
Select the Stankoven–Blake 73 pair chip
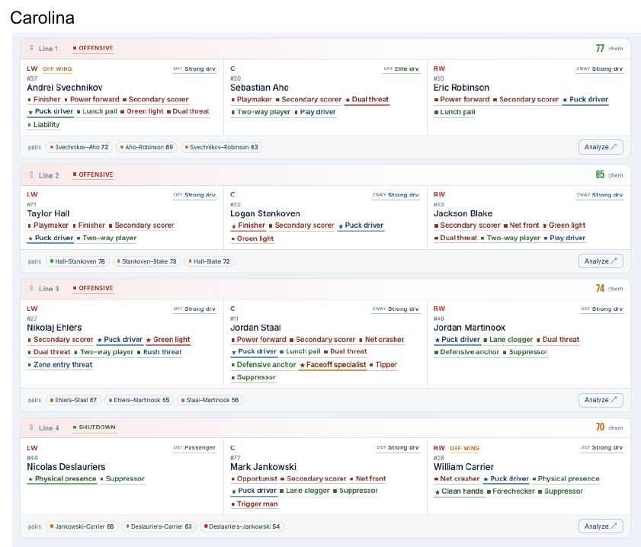[x=147, y=261]
